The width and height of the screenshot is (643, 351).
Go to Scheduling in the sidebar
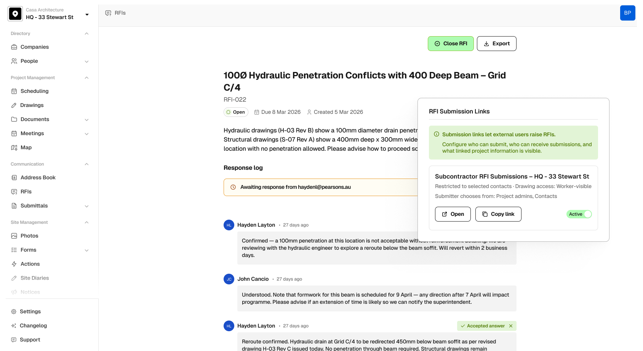pos(35,91)
